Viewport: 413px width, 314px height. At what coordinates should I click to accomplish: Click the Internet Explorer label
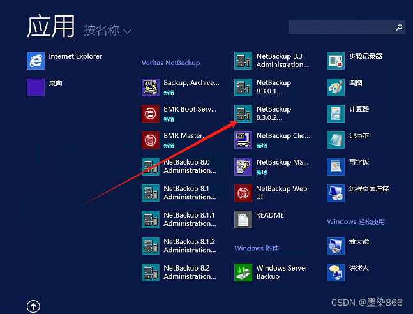click(75, 56)
